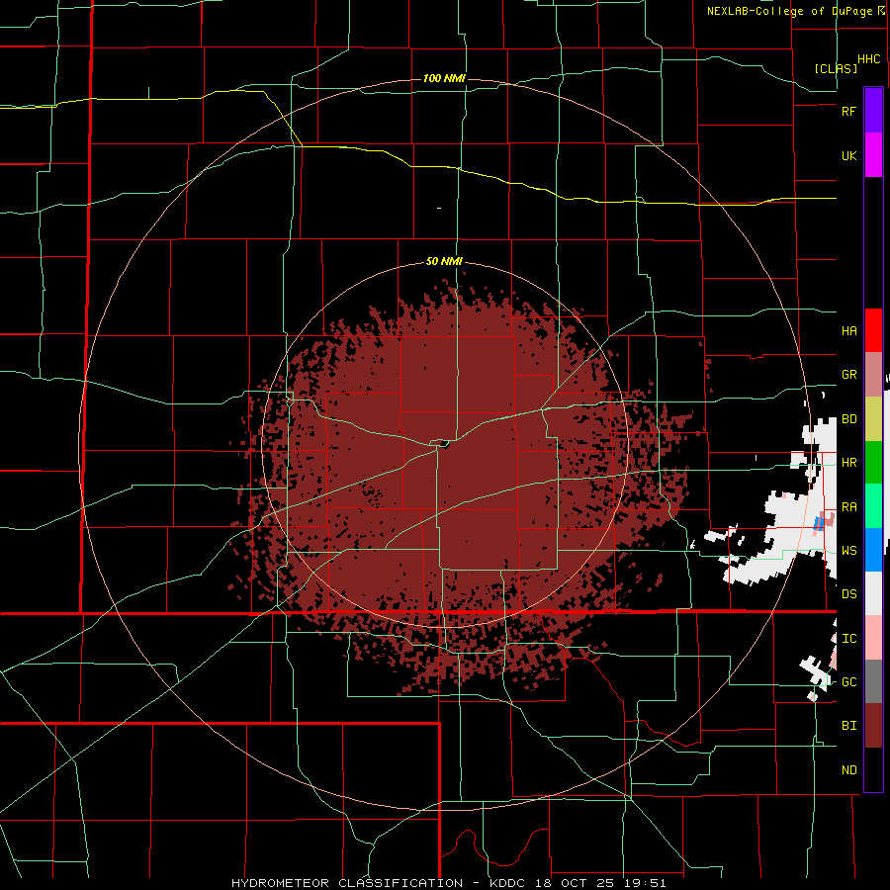The height and width of the screenshot is (890, 890).
Task: Click the RA legend label
Action: [x=848, y=507]
